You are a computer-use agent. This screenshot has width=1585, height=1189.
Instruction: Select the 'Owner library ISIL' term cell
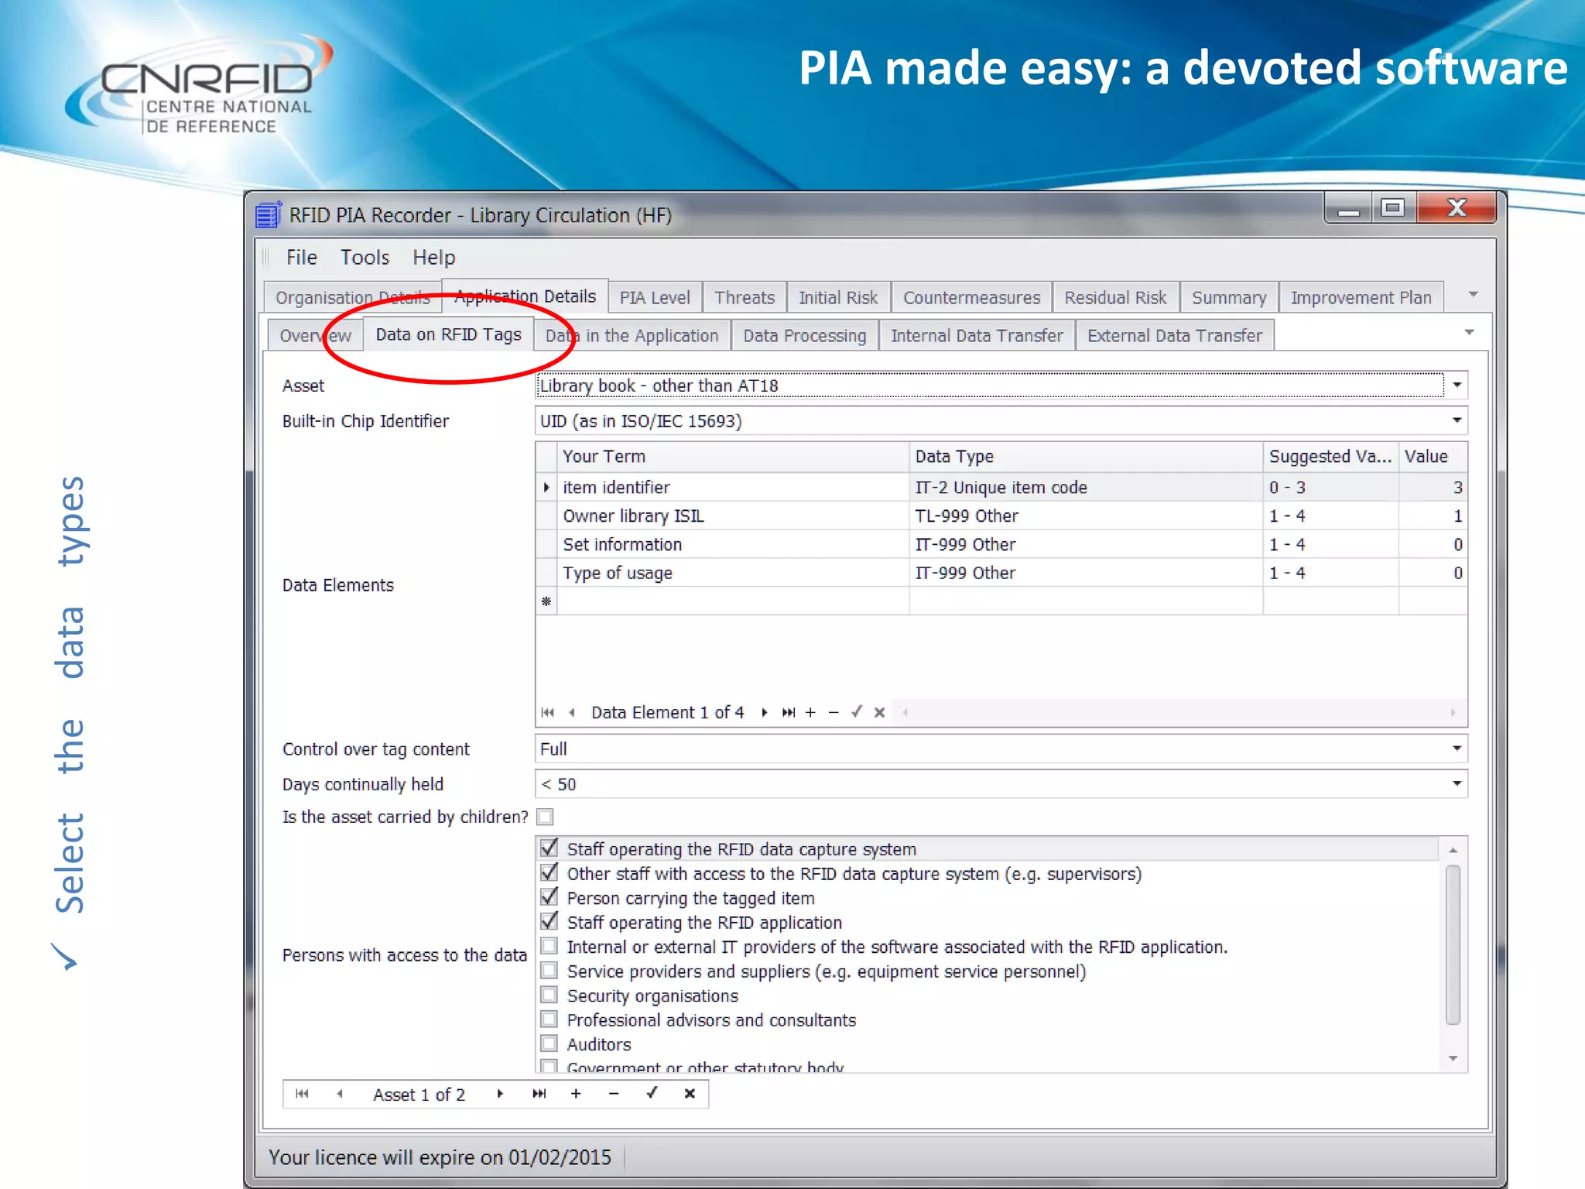[x=733, y=516]
